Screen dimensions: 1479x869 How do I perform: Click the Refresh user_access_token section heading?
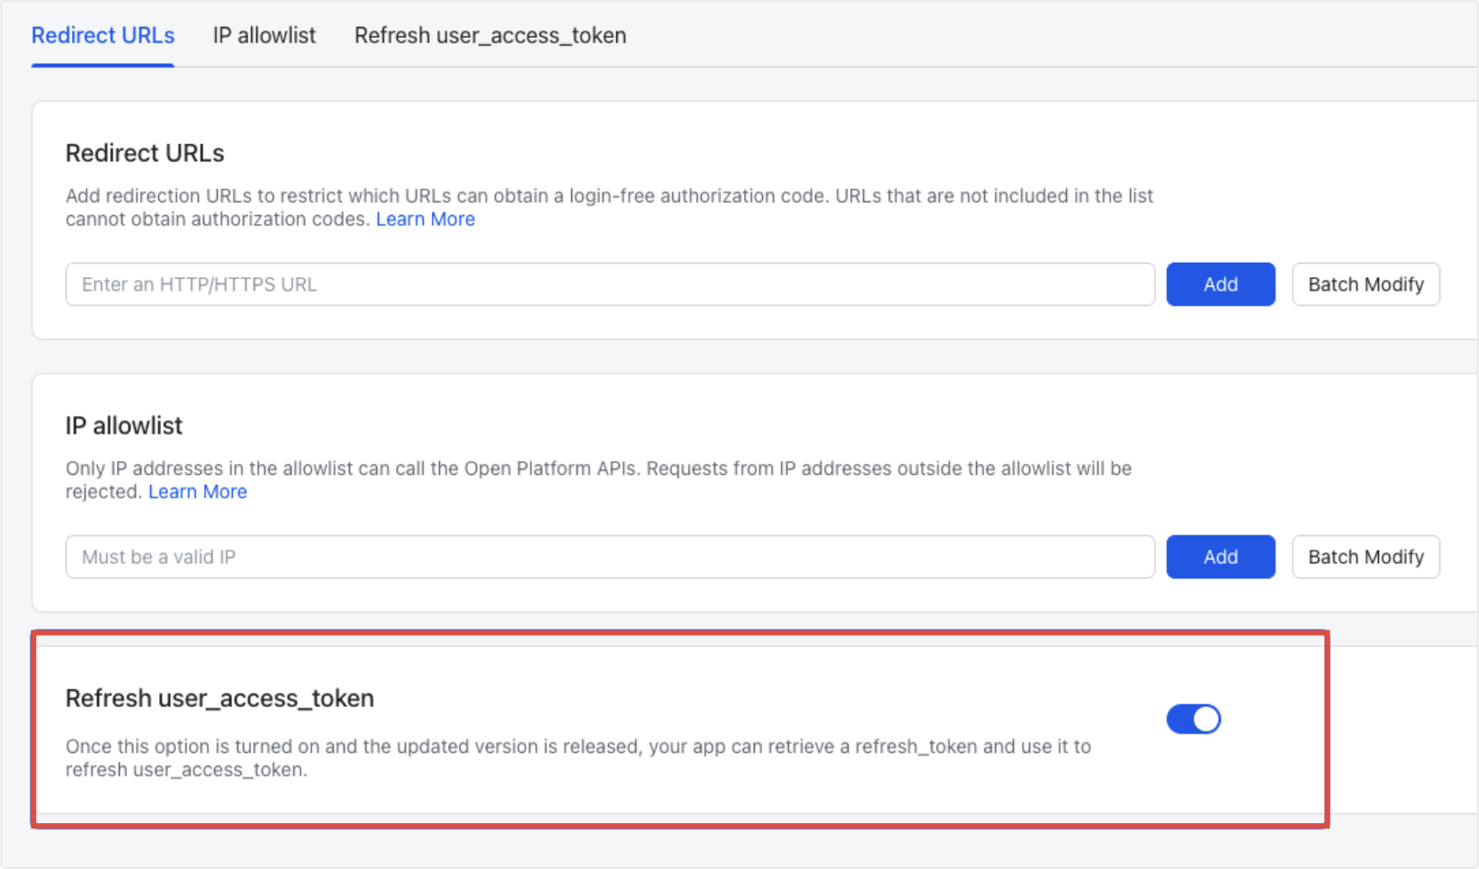pyautogui.click(x=220, y=698)
